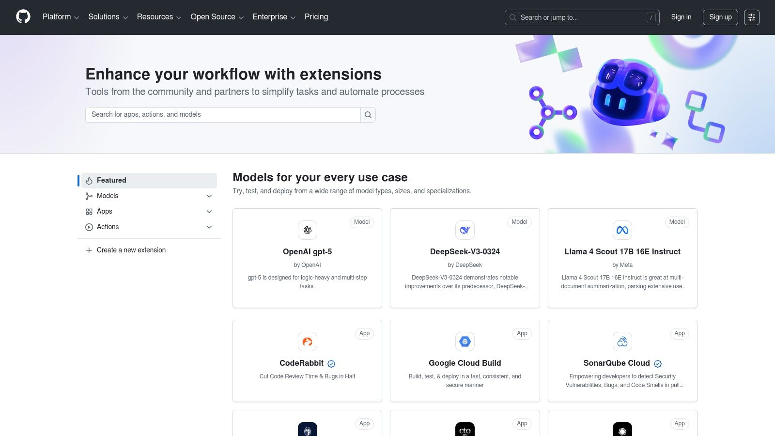Click the Create a new extension link
Viewport: 775px width, 436px height.
point(131,250)
